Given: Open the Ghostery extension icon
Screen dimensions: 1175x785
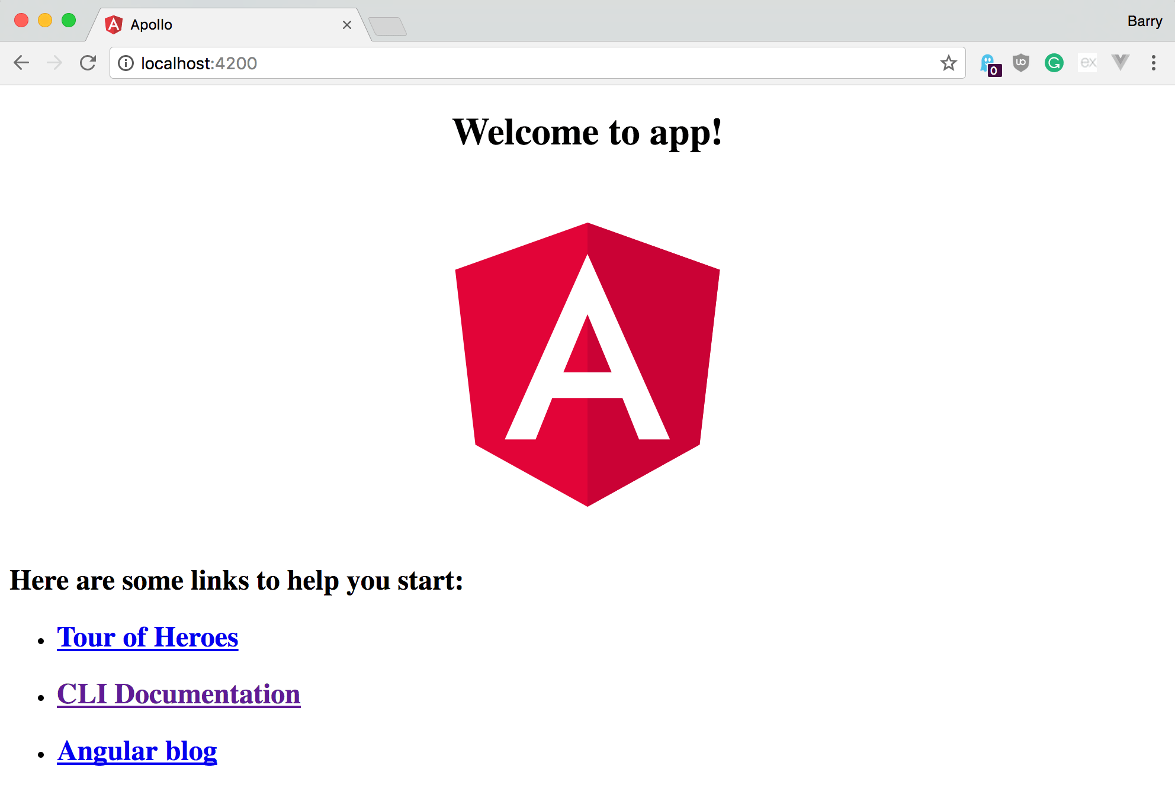Looking at the screenshot, I should click(x=989, y=64).
